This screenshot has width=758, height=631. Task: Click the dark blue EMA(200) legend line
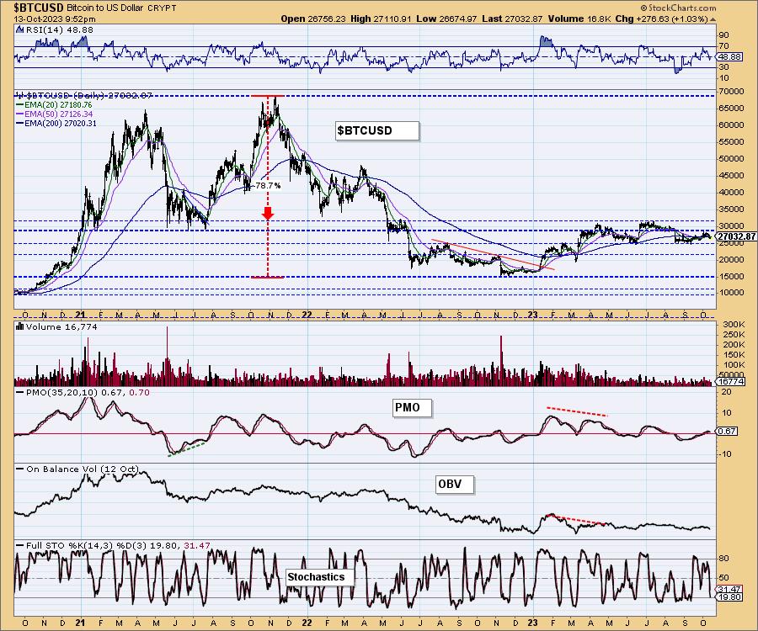point(20,123)
